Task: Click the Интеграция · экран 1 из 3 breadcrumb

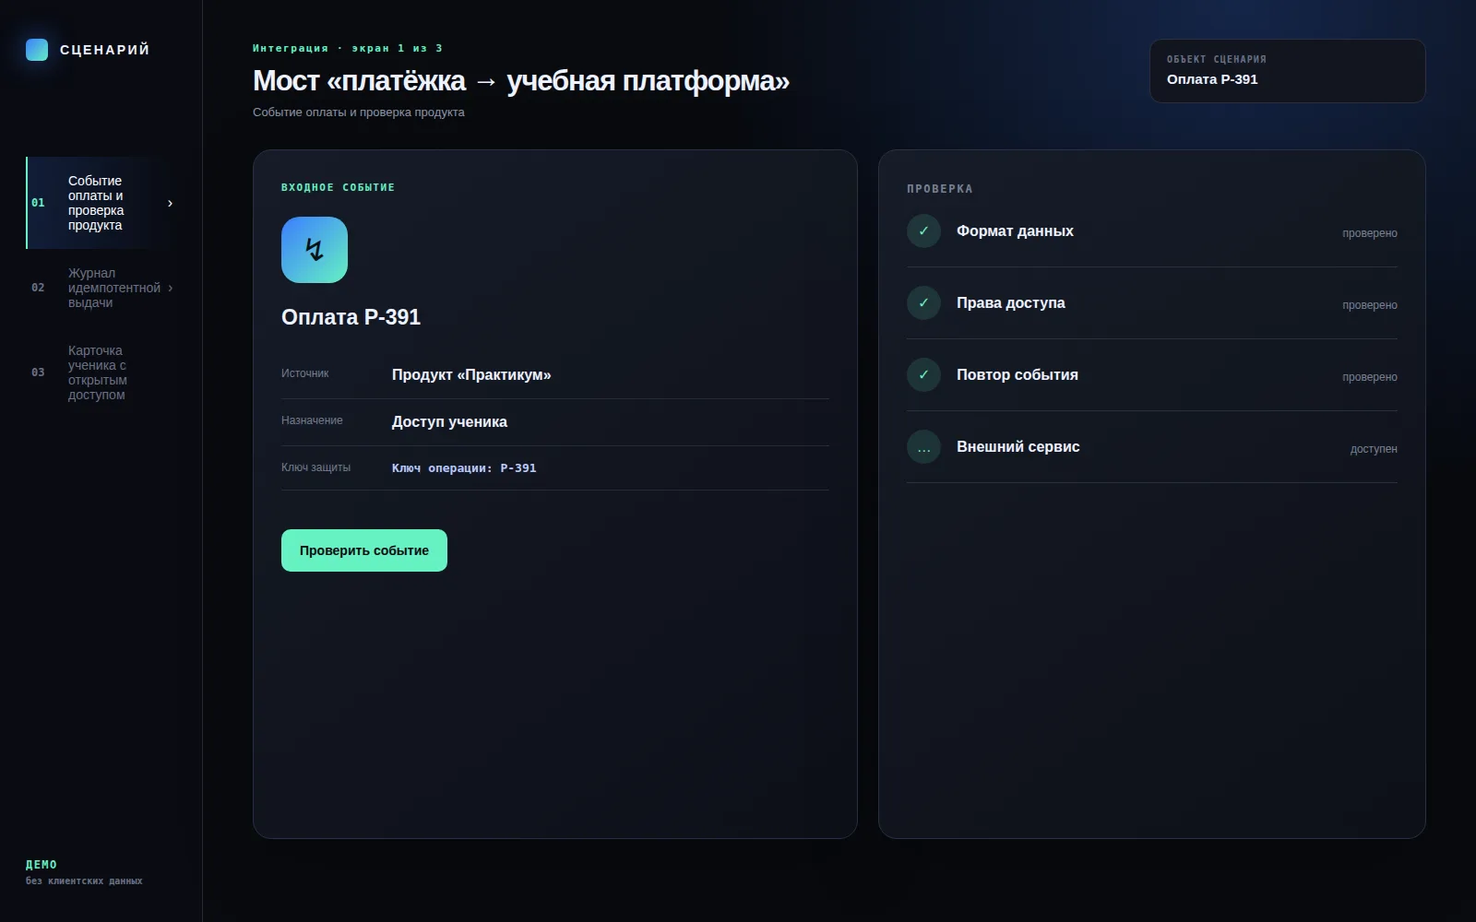Action: pos(348,48)
